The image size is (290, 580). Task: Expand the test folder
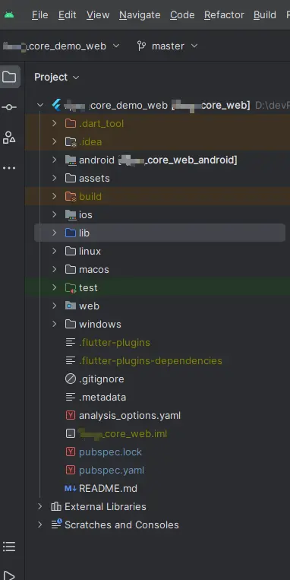(55, 287)
